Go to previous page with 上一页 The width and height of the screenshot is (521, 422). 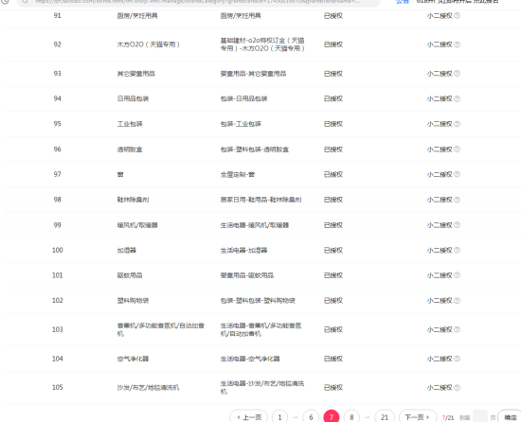coord(248,417)
